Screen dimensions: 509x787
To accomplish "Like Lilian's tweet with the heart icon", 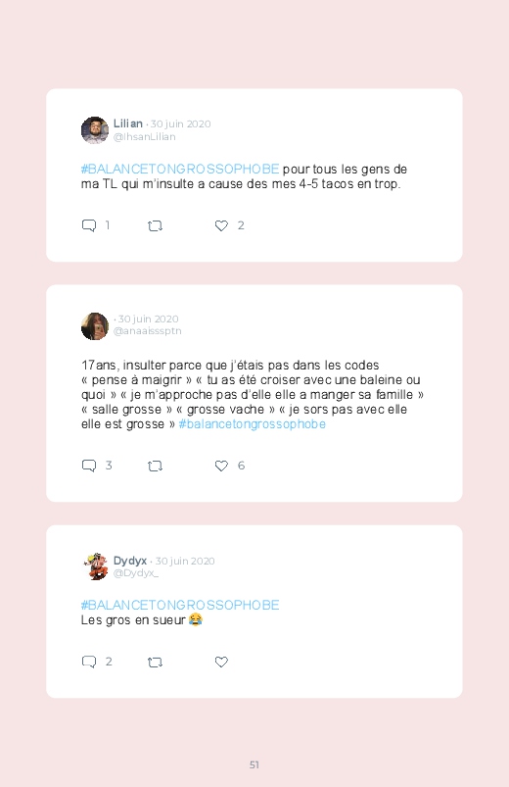I will (x=221, y=225).
